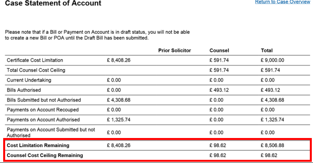Click the Counsel Cost Ceiling Remaining label

tap(45, 155)
